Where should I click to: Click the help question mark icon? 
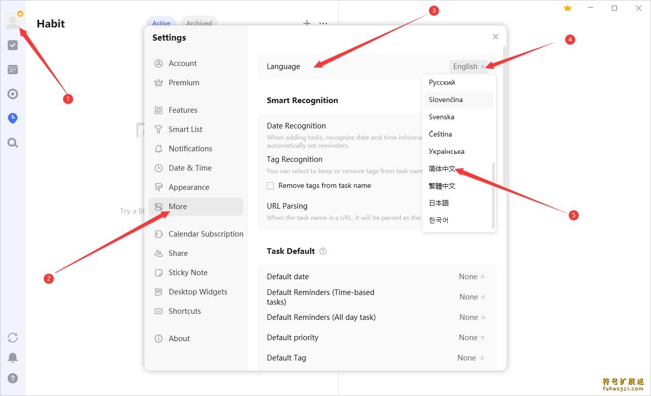13,378
